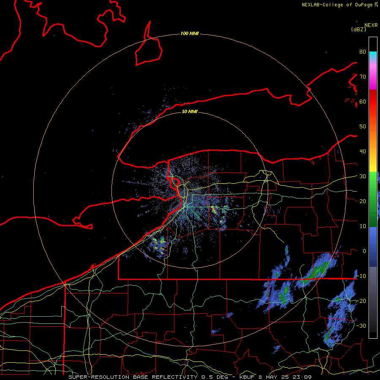Click the 60 value on the dBZ scale
This screenshot has width=380, height=380.
[363, 102]
